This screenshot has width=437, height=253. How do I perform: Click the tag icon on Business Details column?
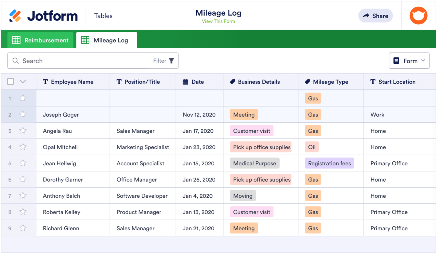[x=232, y=82]
